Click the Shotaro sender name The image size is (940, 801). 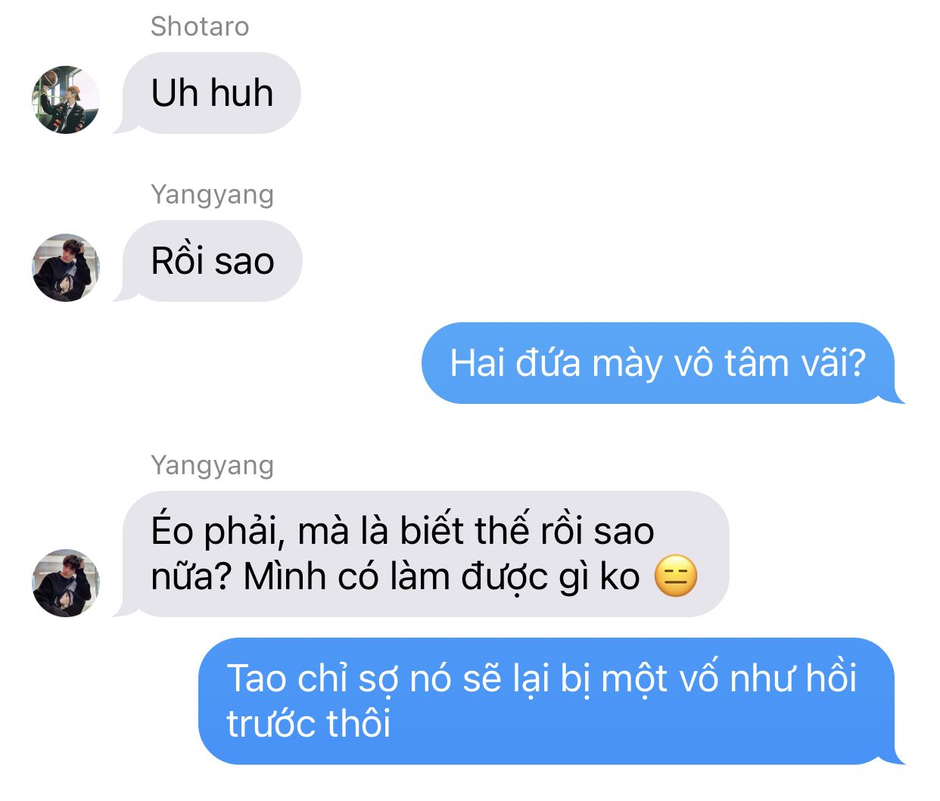pyautogui.click(x=200, y=26)
